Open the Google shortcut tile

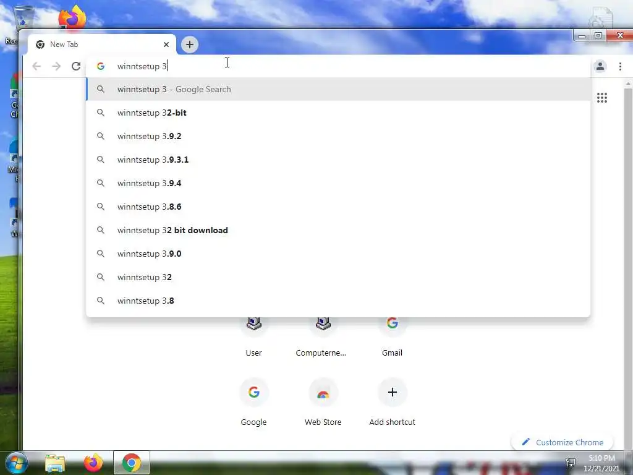click(x=253, y=402)
